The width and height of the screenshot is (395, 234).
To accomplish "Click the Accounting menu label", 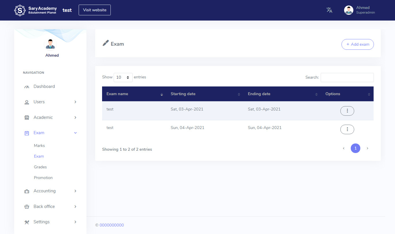I will click(45, 191).
